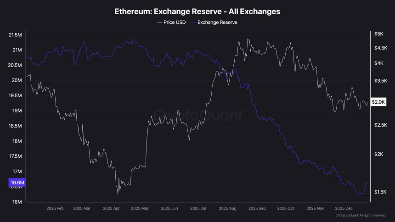395x222 pixels.
Task: Select the 2025 Jul x-axis label
Action: [x=197, y=208]
